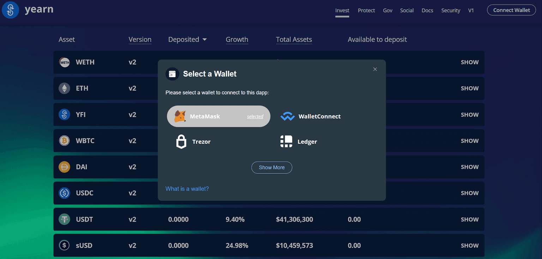Sort by the Total Assets column header

point(294,40)
